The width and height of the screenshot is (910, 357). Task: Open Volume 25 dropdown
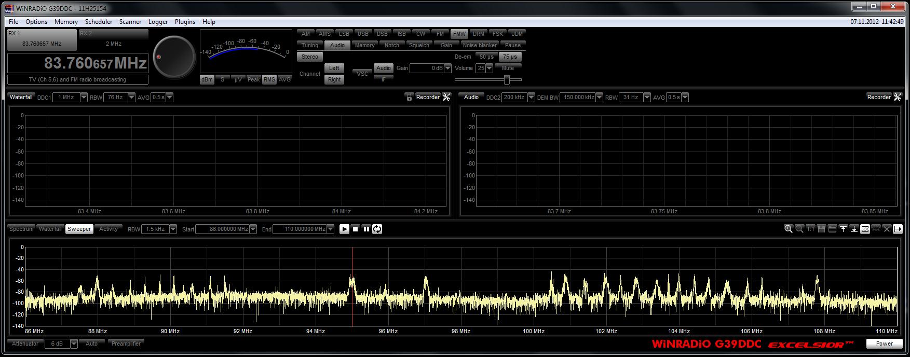(490, 68)
